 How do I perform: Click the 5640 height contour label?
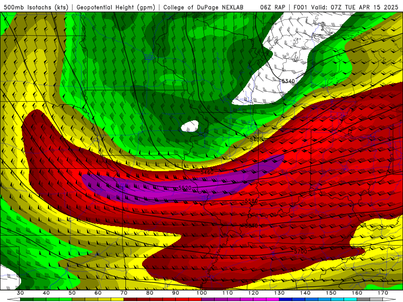coord(251,225)
